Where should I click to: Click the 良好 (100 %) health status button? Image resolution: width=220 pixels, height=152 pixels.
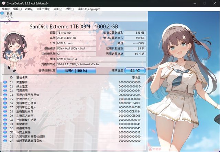pos(76,70)
